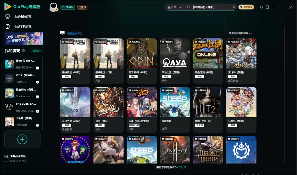Open the 战地之王（韩服） A.V.A card
This screenshot has width=297, height=175.
[x=175, y=61]
